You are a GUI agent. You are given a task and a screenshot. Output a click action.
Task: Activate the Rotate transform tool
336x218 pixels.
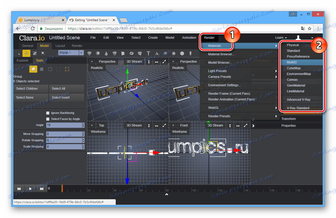pyautogui.click(x=35, y=53)
